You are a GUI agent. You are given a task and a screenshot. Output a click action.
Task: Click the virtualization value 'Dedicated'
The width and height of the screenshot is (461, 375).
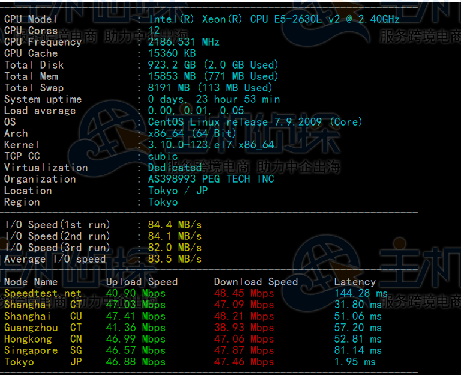pos(175,168)
